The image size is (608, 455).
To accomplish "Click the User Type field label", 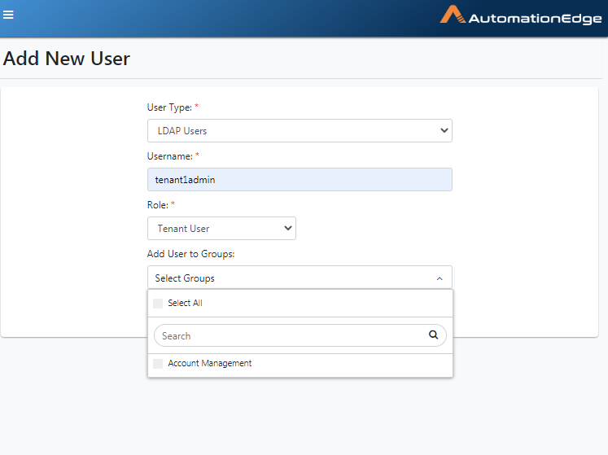I will pyautogui.click(x=169, y=107).
